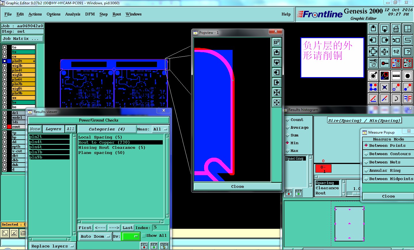414x250 pixels.
Task: Open the Rout menu
Action: tap(117, 14)
